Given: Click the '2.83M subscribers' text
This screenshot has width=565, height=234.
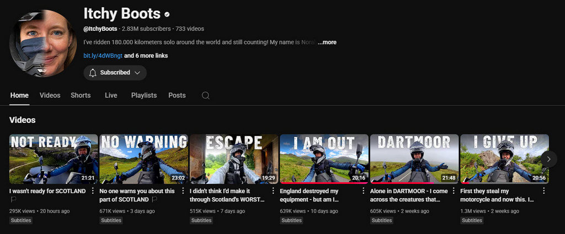Looking at the screenshot, I should 146,29.
